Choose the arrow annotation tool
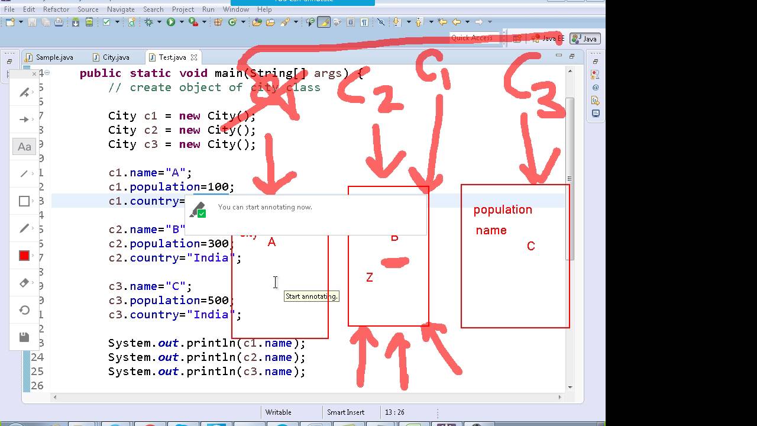 click(24, 120)
